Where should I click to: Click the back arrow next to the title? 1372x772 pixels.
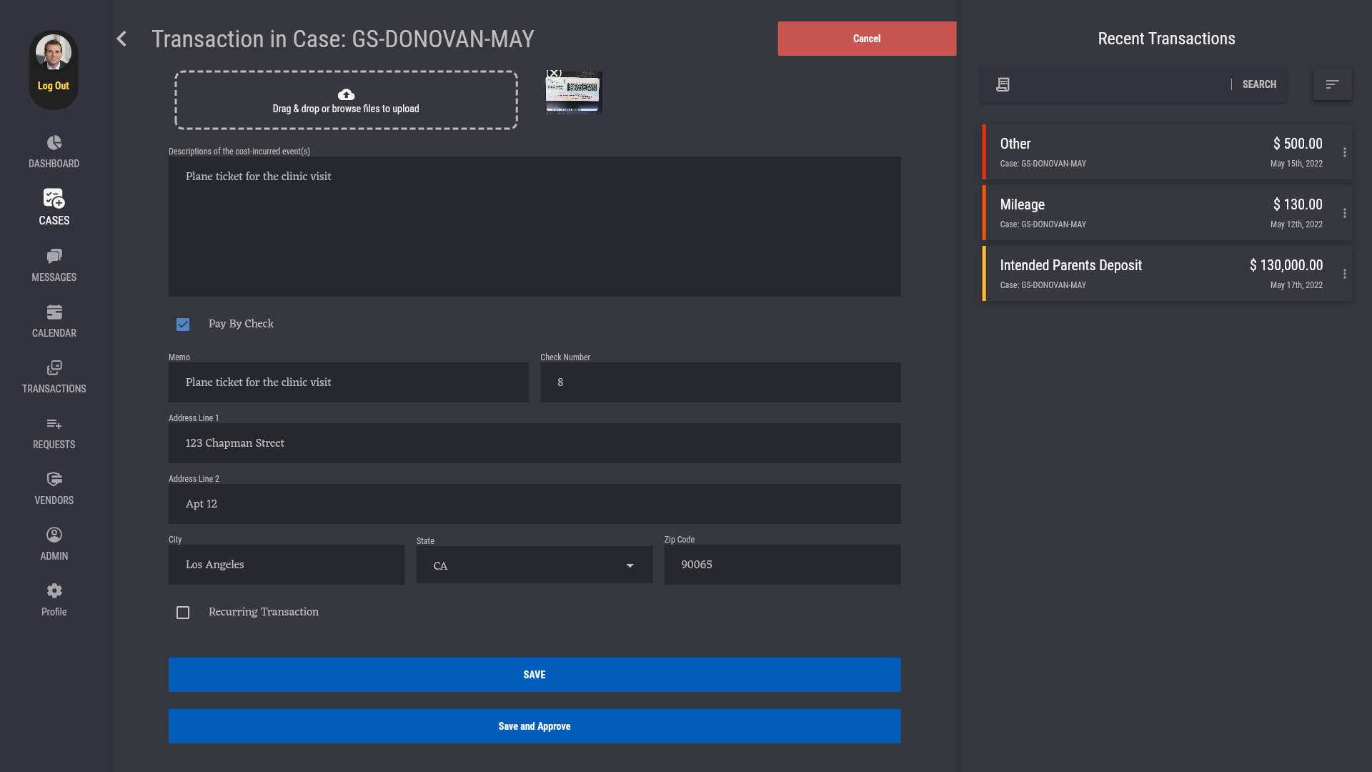pyautogui.click(x=121, y=39)
